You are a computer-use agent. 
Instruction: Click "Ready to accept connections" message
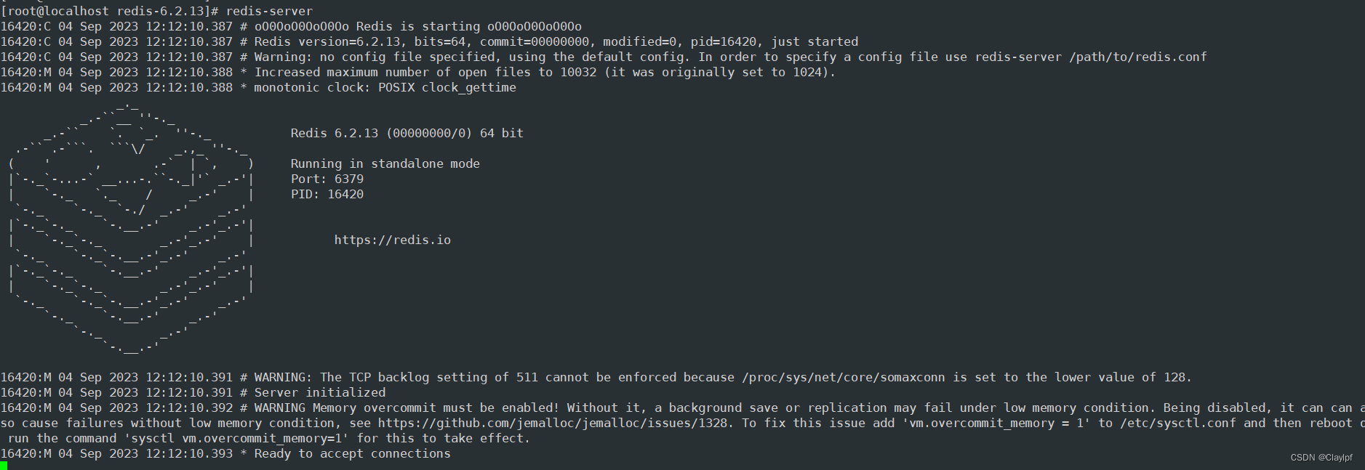coord(352,453)
